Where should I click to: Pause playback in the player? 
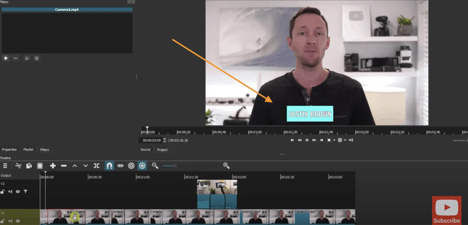307,140
